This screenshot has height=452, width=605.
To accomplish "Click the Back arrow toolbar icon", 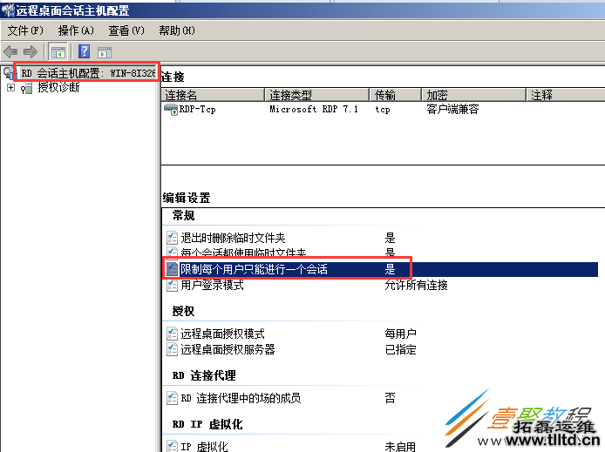I will pos(10,51).
